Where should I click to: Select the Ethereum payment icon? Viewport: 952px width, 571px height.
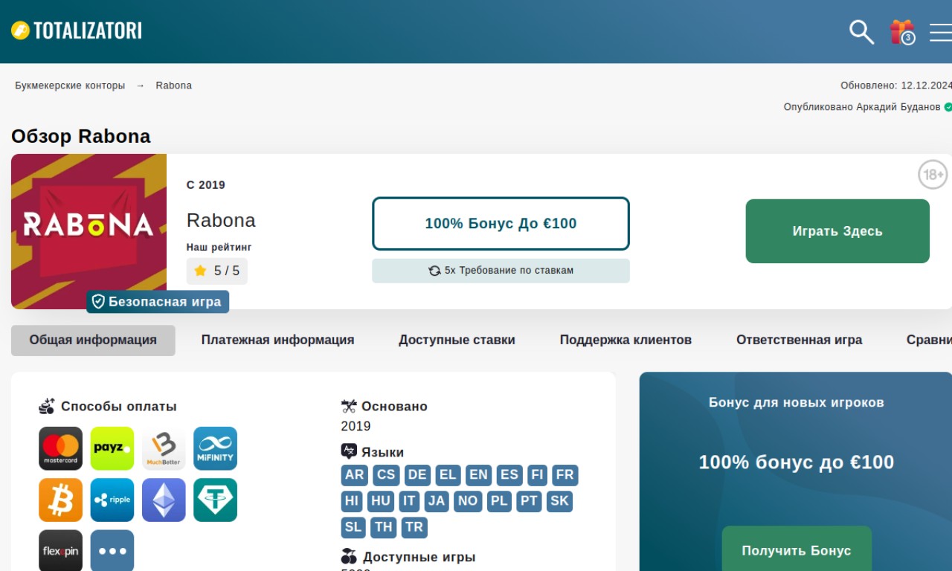164,500
